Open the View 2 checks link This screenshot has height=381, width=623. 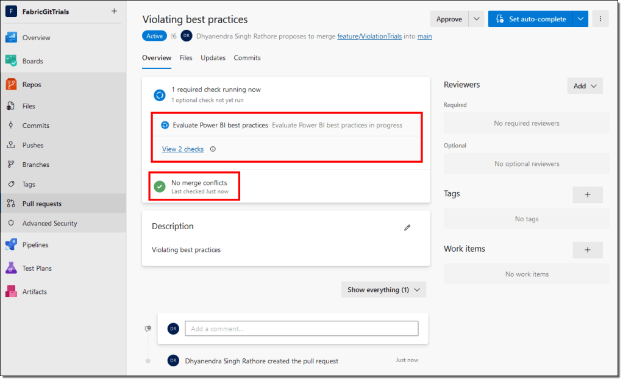183,149
